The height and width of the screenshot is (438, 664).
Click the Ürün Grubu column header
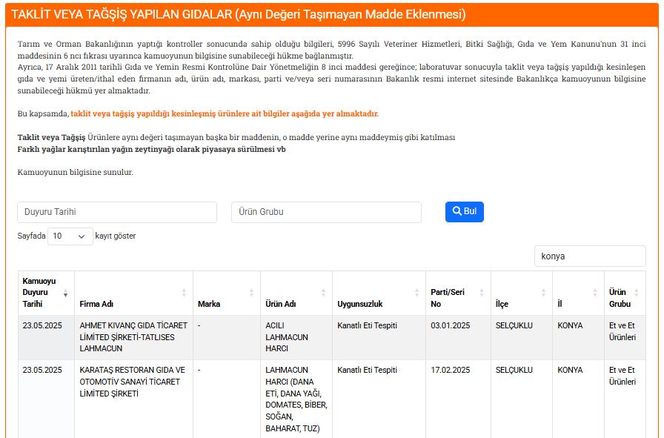[620, 298]
